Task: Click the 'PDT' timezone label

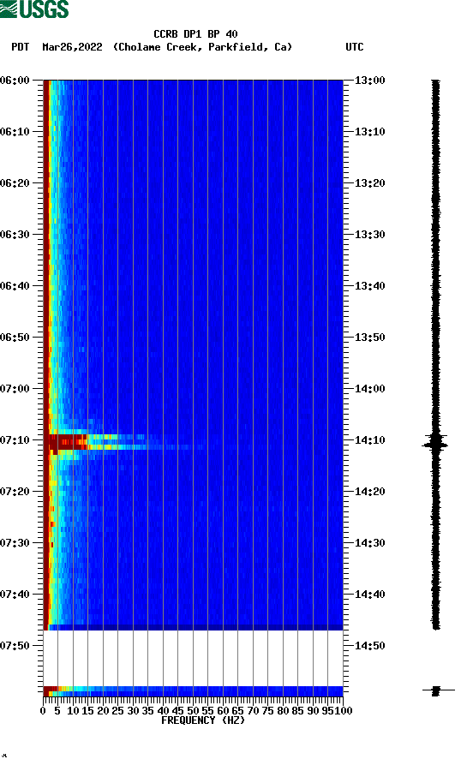Action: click(20, 47)
